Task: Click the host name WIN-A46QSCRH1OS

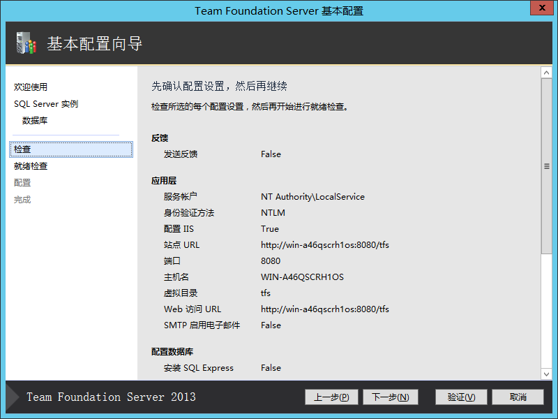Action: [303, 277]
